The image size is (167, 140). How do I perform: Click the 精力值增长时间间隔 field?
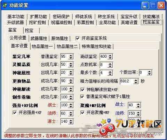[x=127, y=81]
